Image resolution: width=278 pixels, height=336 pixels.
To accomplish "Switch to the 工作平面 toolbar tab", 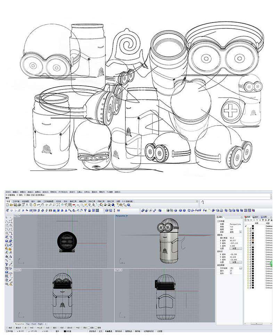I will (16, 201).
